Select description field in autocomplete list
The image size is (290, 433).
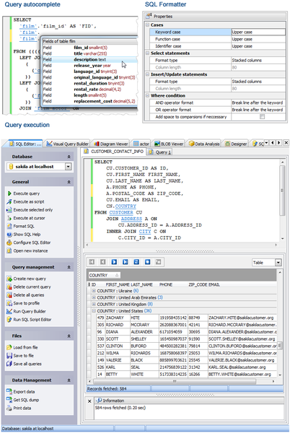[89, 60]
